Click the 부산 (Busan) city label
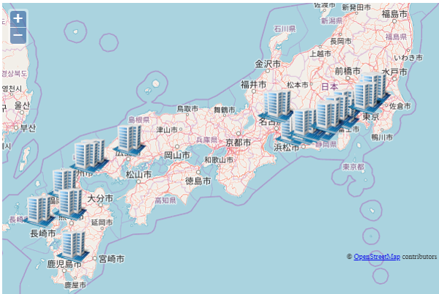Viewport: 439px width, 294px height. tap(28, 128)
